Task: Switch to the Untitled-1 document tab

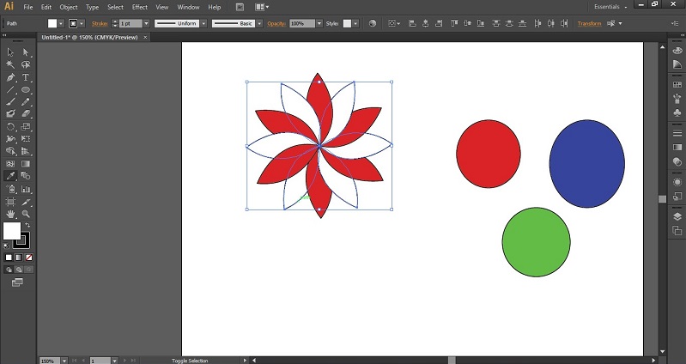Action: 89,38
